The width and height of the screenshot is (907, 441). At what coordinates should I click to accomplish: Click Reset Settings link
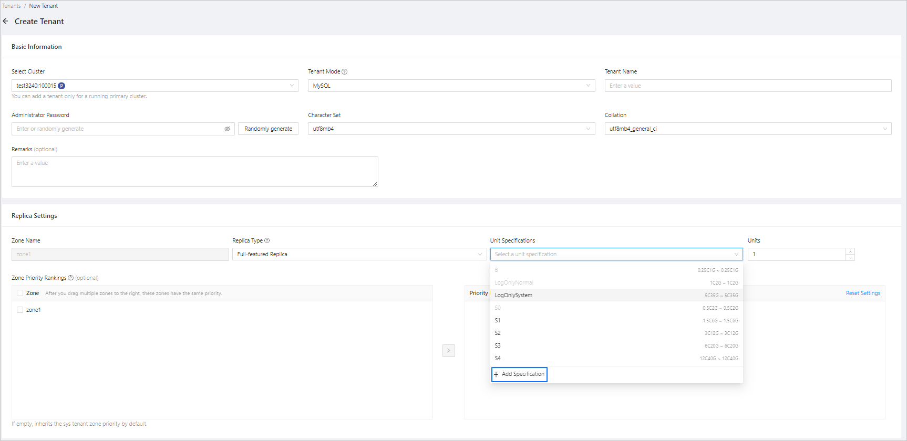(862, 293)
